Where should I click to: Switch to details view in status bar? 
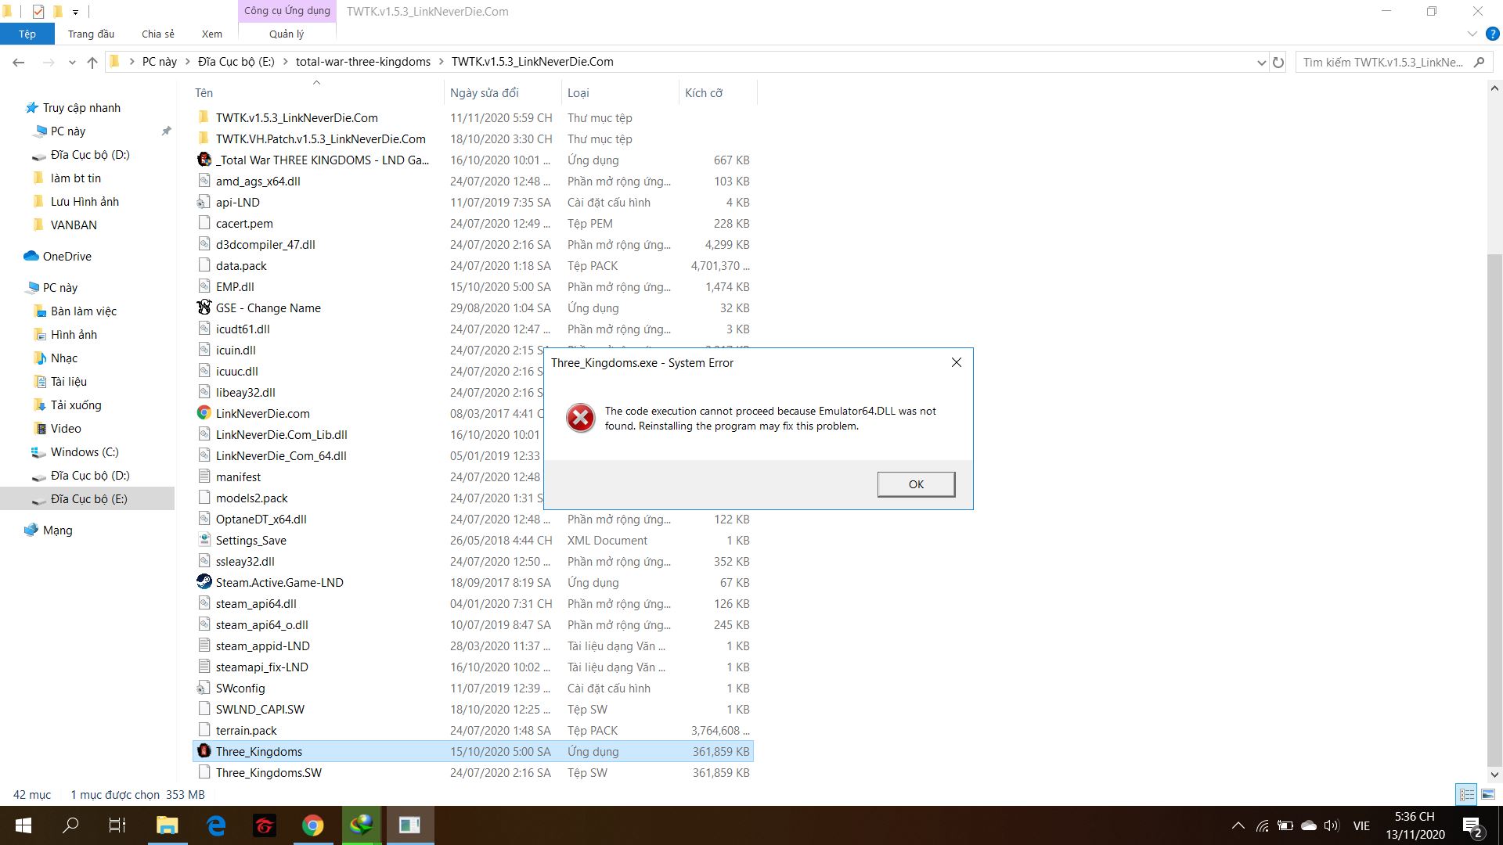point(1466,794)
